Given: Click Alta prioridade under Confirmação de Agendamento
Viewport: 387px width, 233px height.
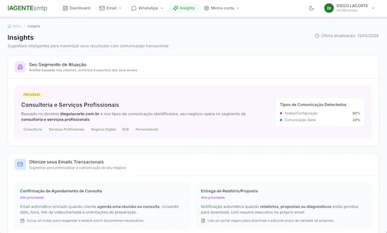Looking at the screenshot, I should point(32,198).
